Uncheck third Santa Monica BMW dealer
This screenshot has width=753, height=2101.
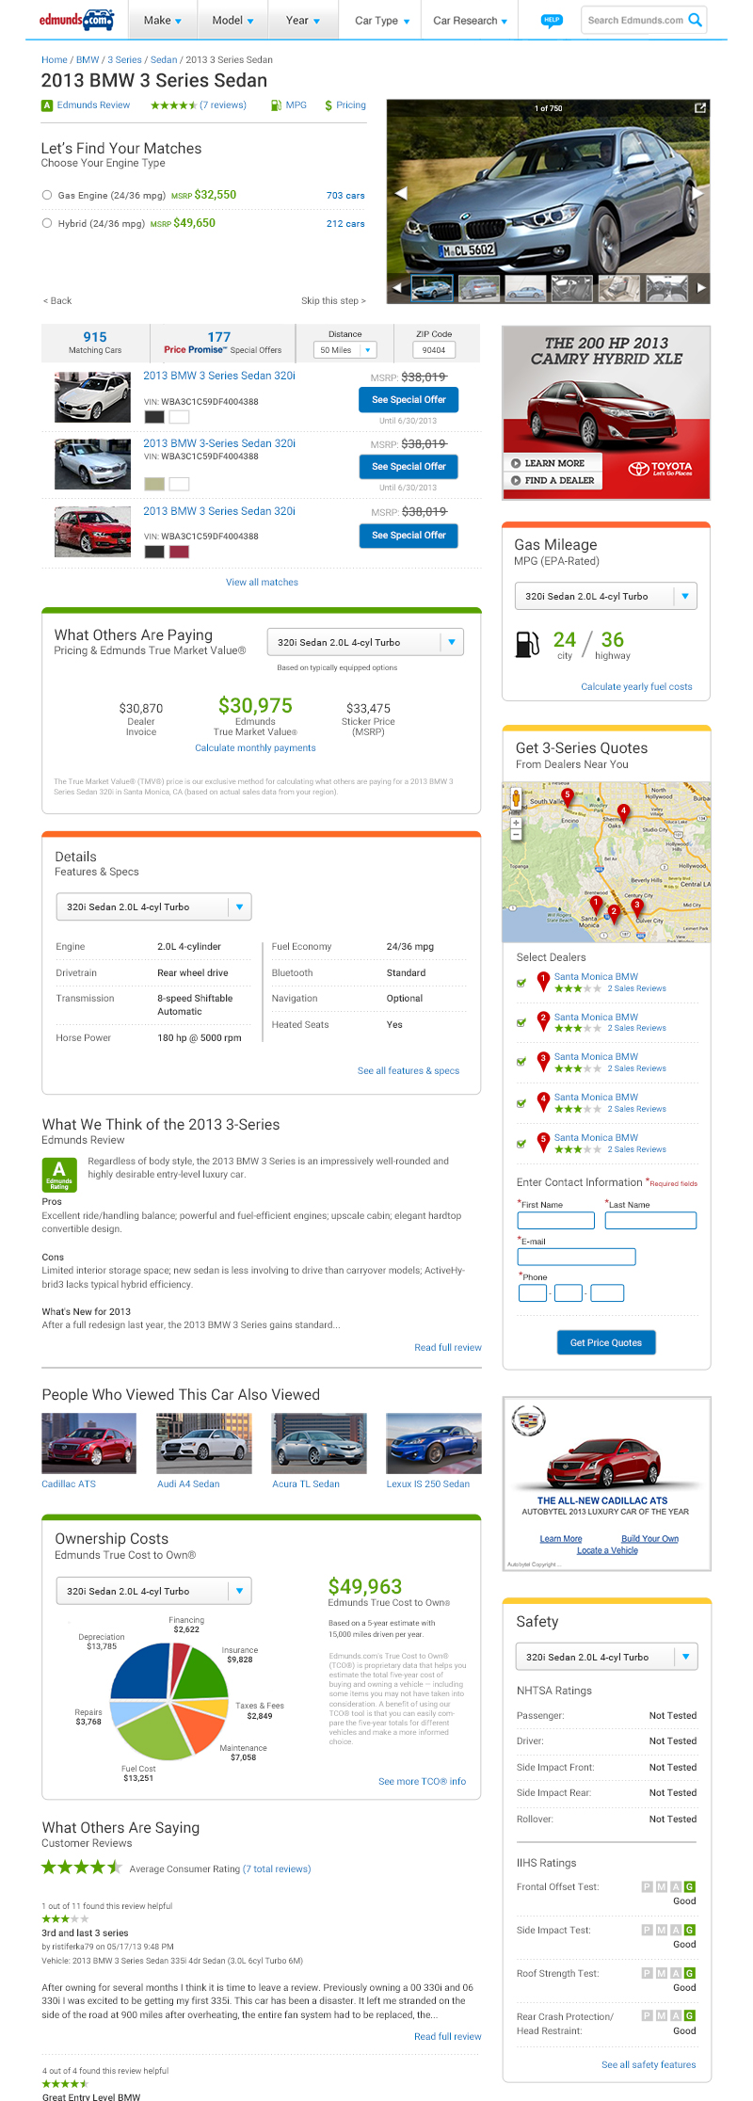521,1063
